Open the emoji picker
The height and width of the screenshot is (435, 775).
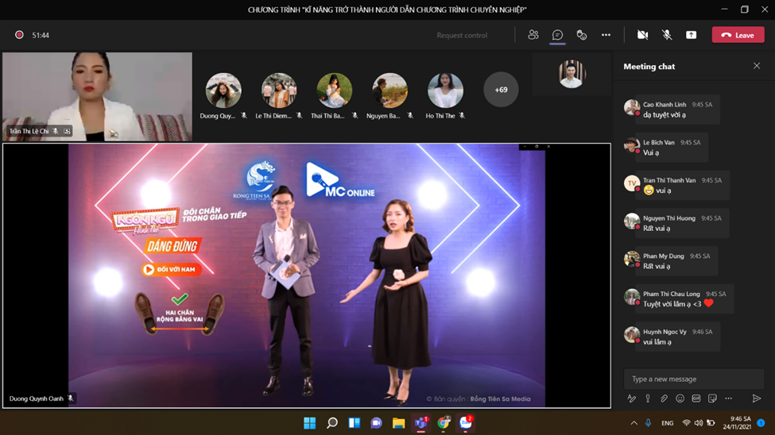tap(680, 398)
